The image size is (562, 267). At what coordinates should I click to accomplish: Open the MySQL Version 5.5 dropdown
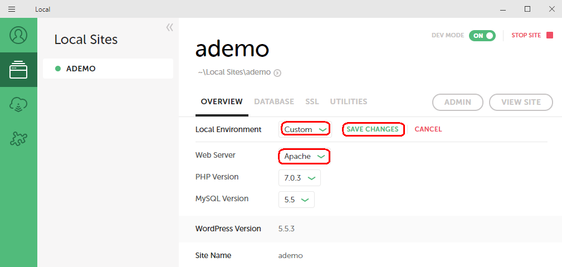point(296,200)
